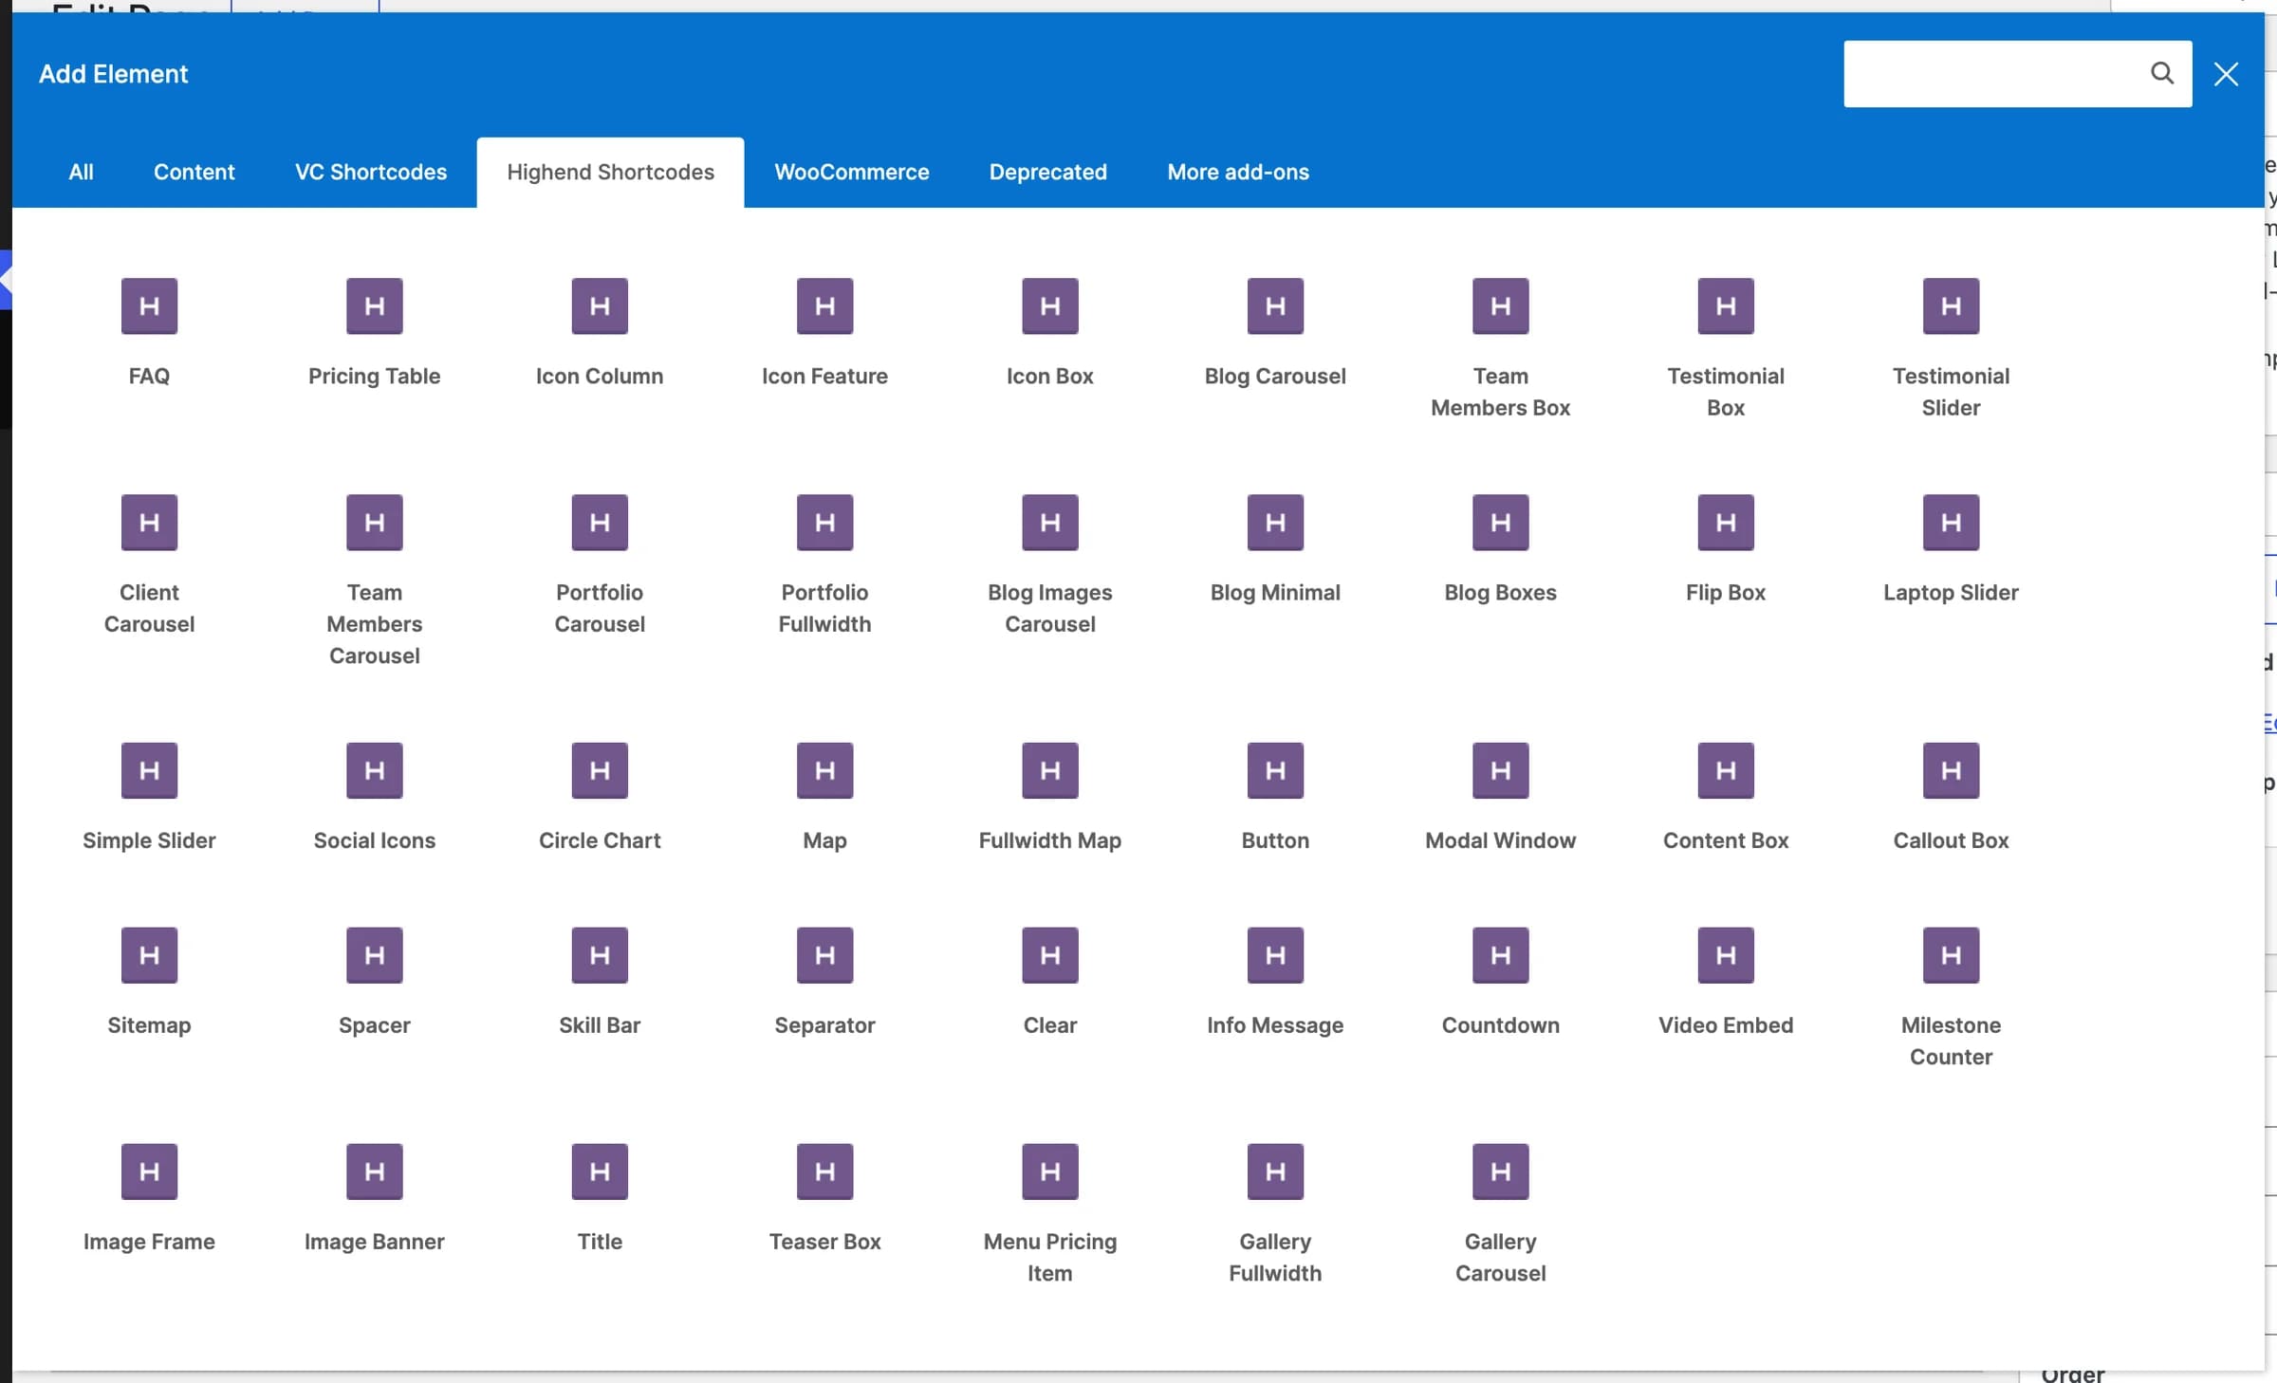Choose the Flip Box element
2277x1383 pixels.
point(1726,548)
